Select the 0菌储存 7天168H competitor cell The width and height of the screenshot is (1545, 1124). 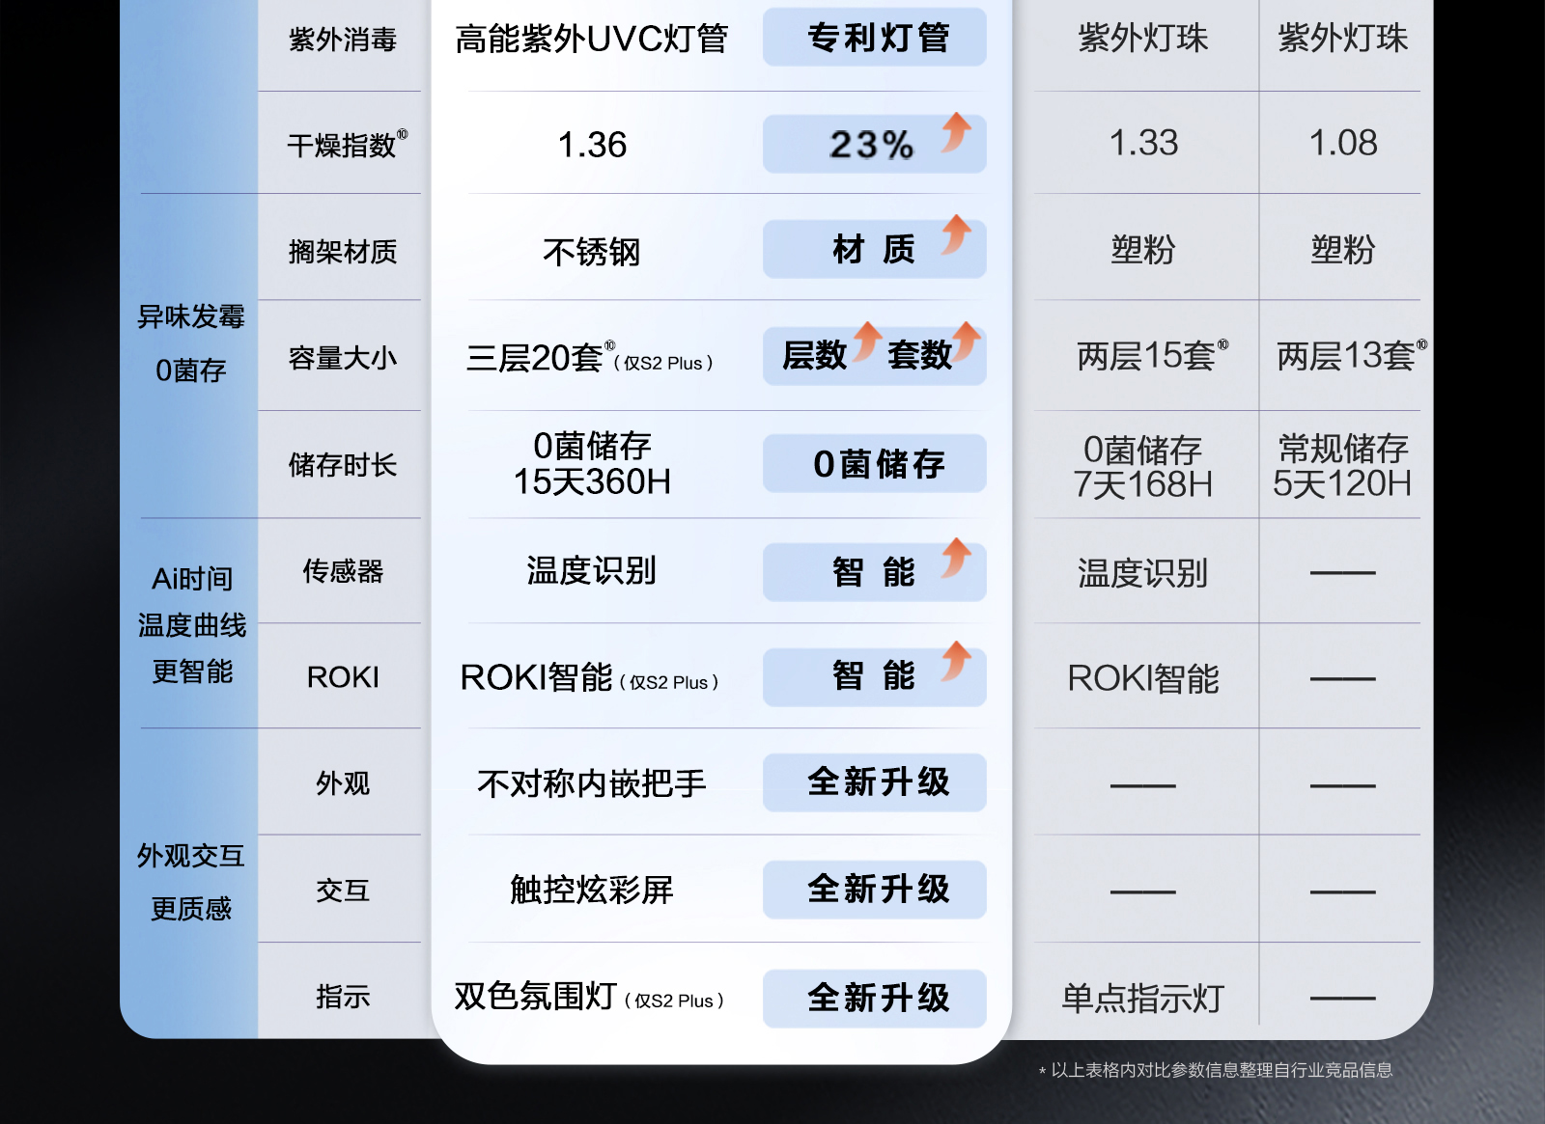(1143, 467)
